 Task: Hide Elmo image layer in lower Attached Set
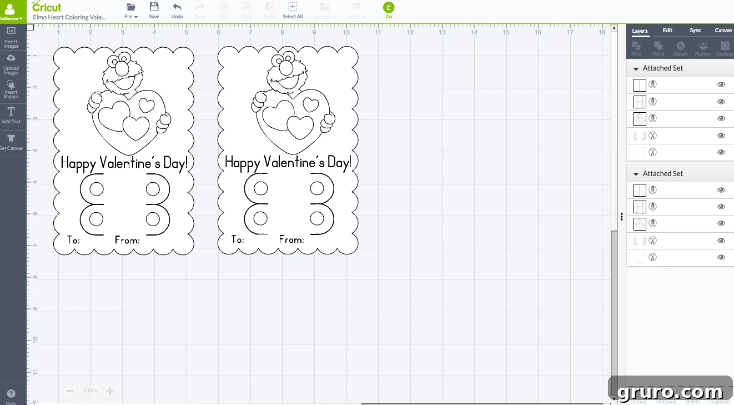click(721, 223)
